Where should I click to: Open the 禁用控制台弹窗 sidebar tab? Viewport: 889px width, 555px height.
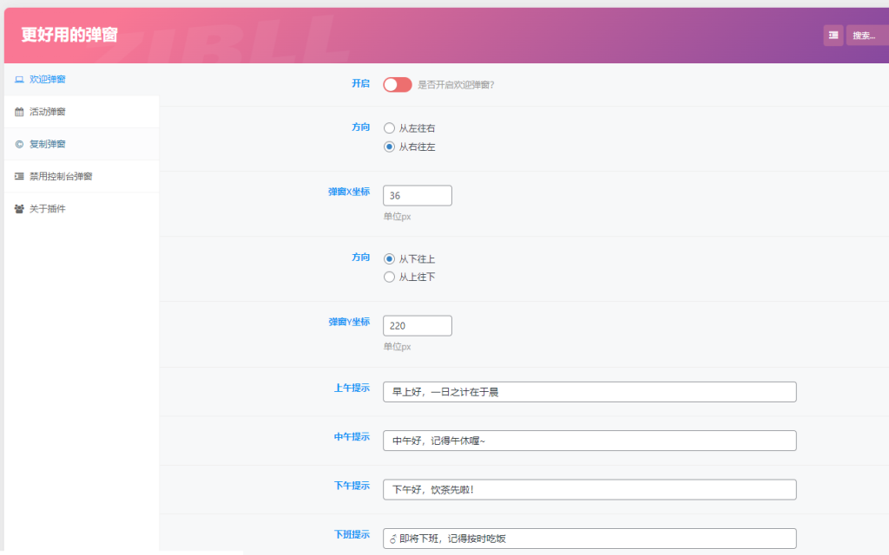pyautogui.click(x=82, y=176)
